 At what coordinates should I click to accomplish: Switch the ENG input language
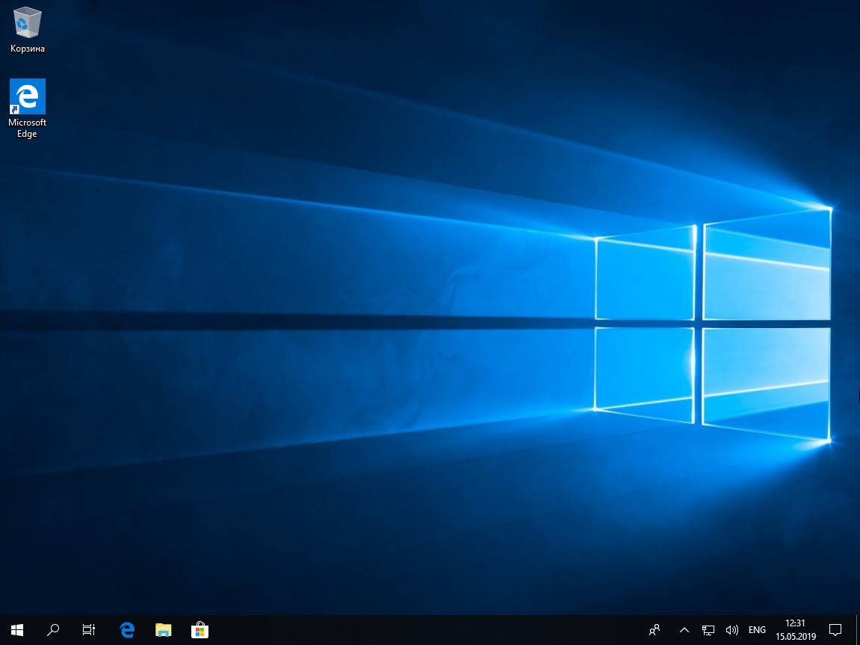[x=757, y=629]
